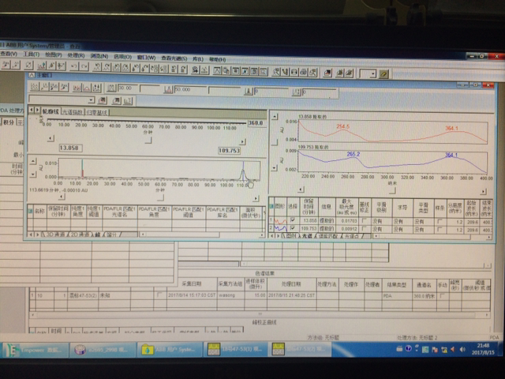Click the yellow pencil icon at toolbar end
Image resolution: width=505 pixels, height=379 pixels.
(383, 74)
